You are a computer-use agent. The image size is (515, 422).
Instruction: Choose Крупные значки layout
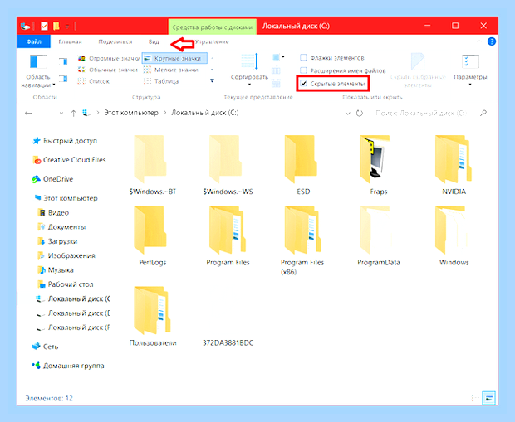click(174, 58)
